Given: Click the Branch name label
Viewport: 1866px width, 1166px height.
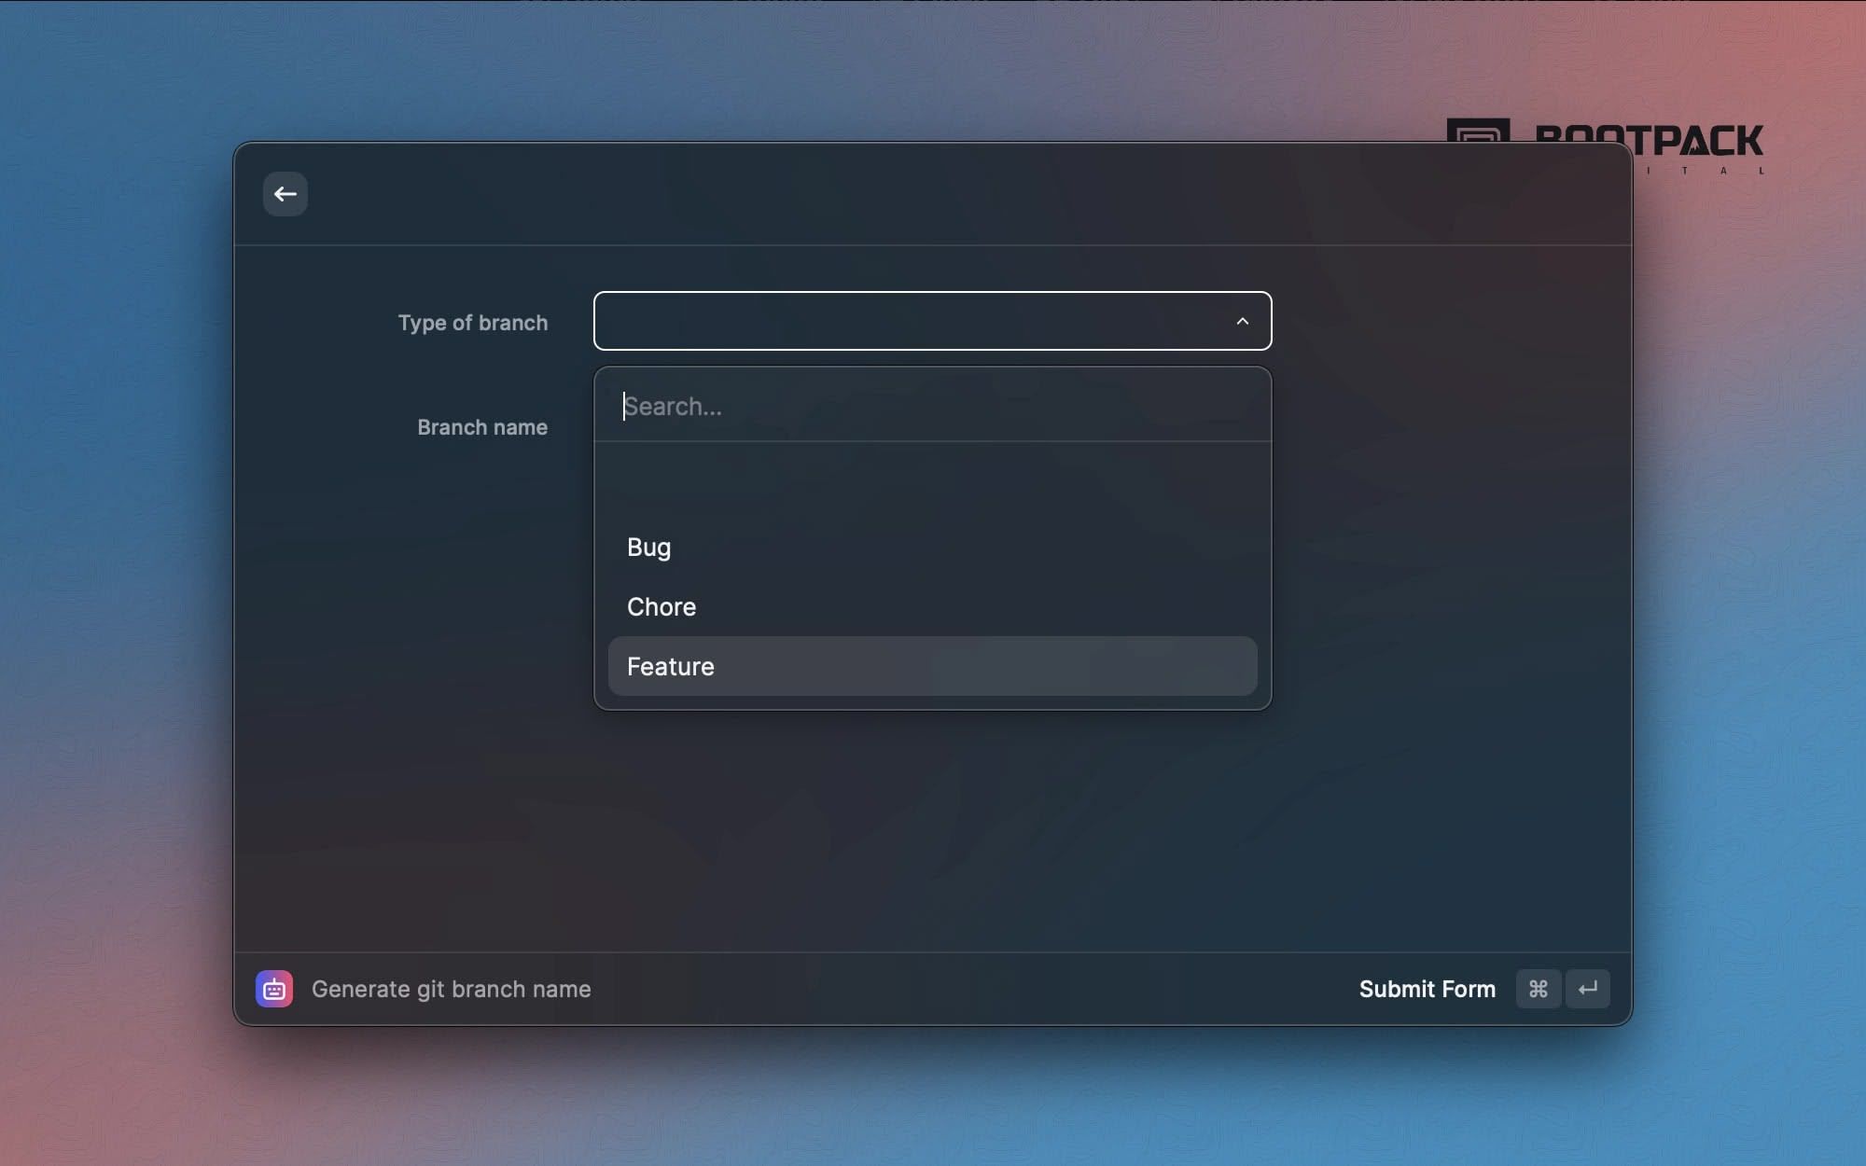Looking at the screenshot, I should tap(481, 427).
